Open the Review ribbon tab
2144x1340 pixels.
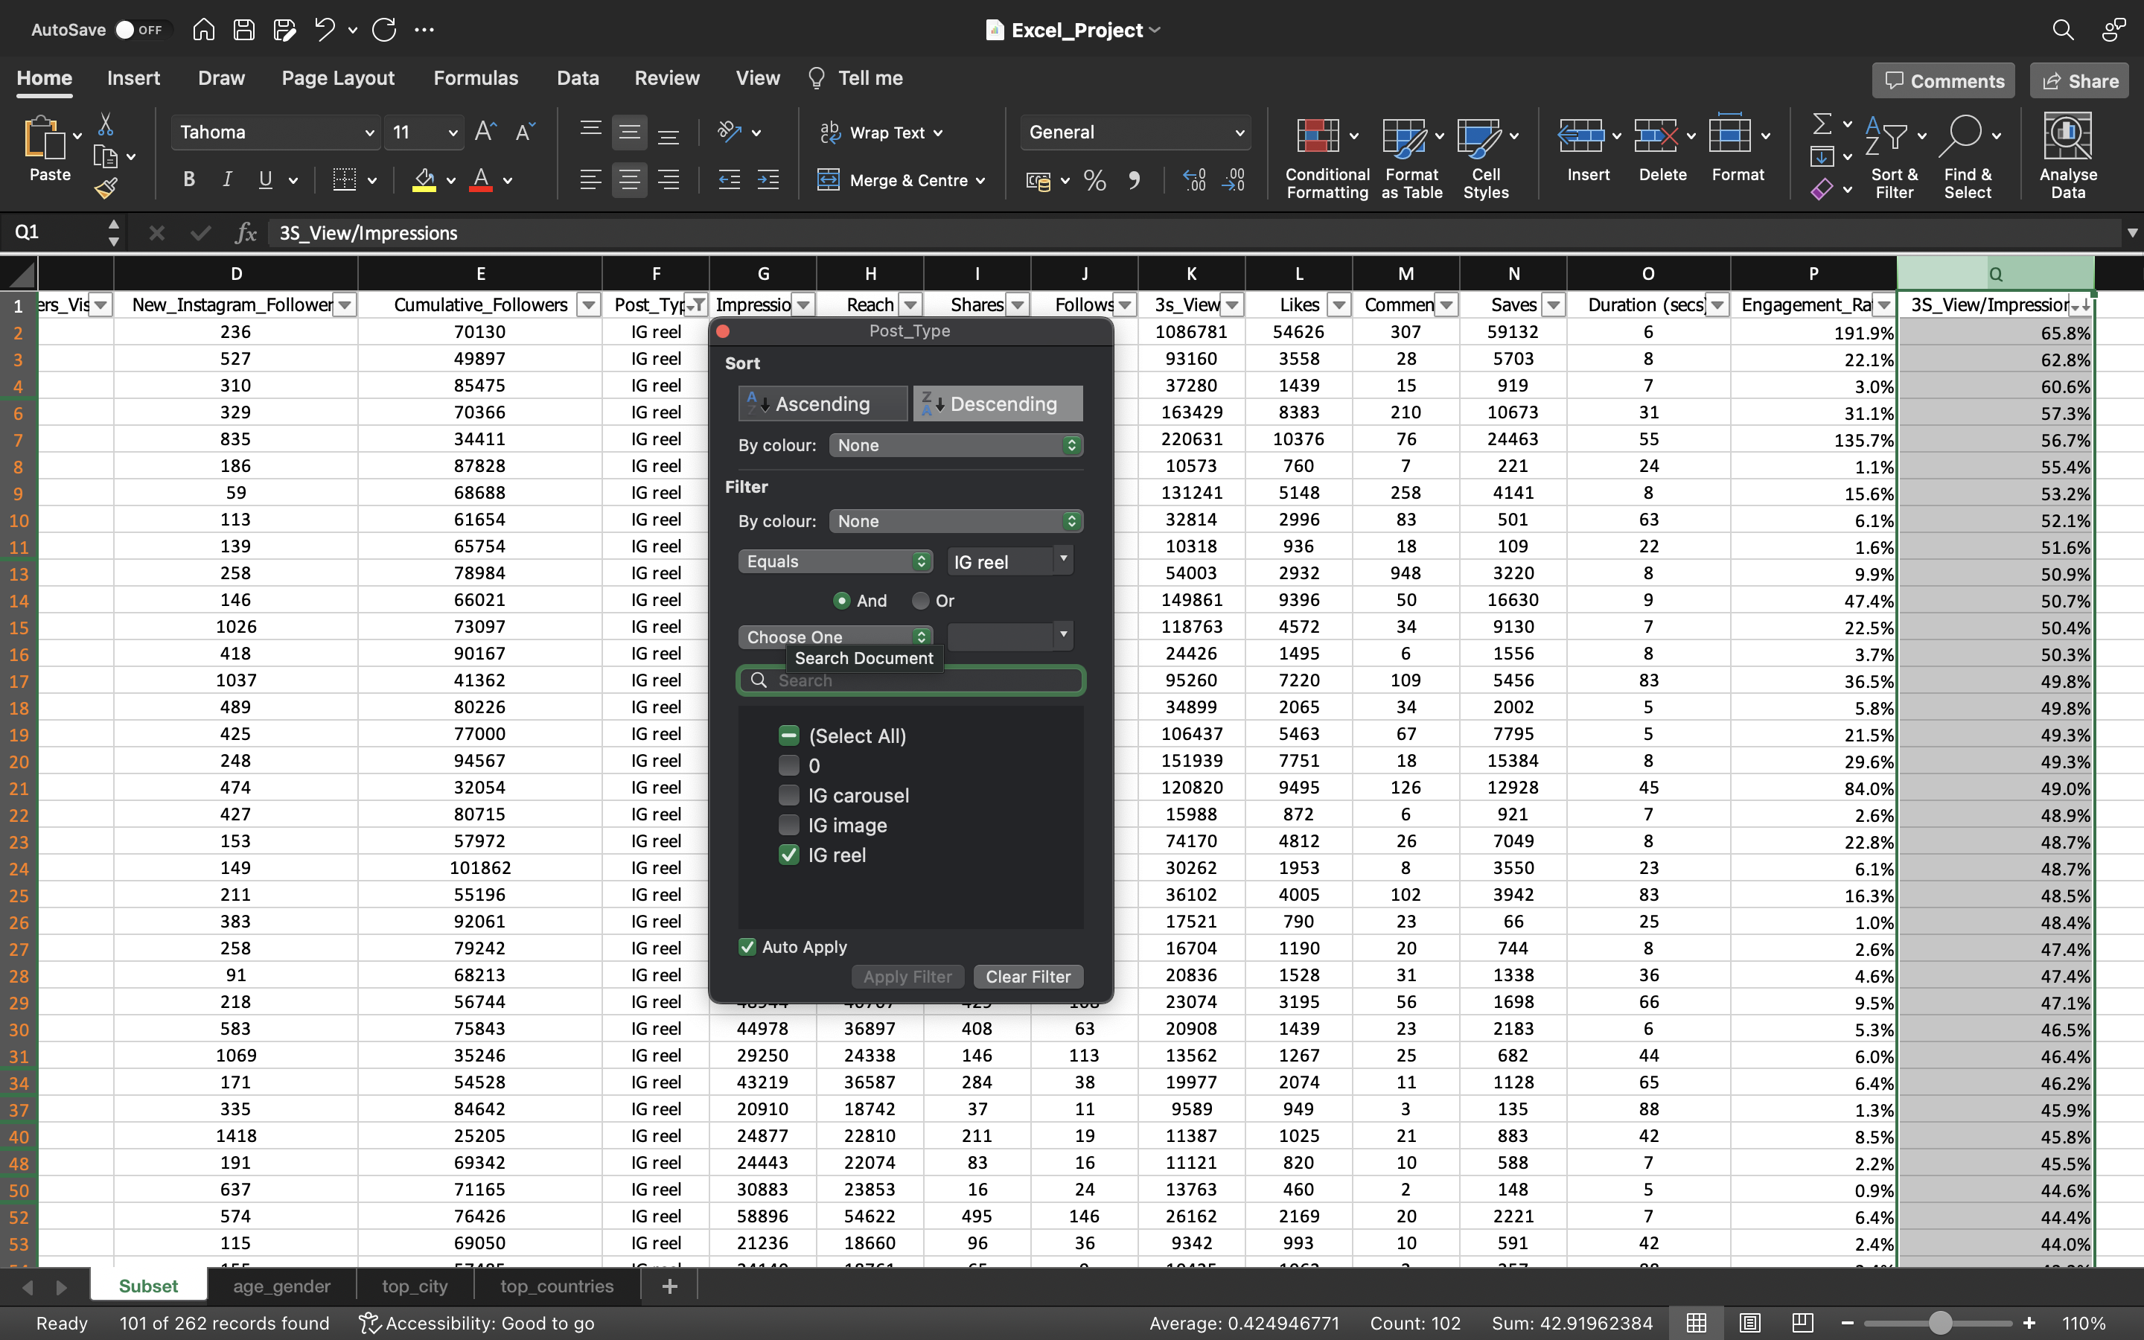[x=666, y=78]
